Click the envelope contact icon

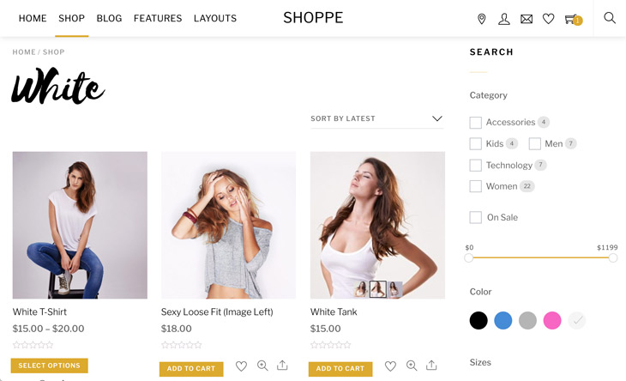[x=527, y=19]
